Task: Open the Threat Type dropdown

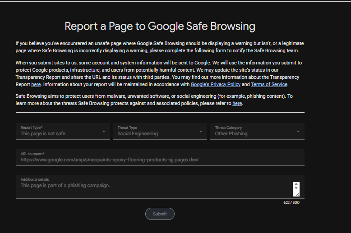Action: click(160, 131)
